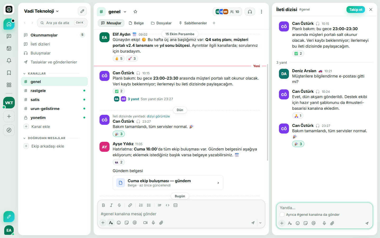Insert link in message composer
The height and width of the screenshot is (238, 380).
point(130,205)
